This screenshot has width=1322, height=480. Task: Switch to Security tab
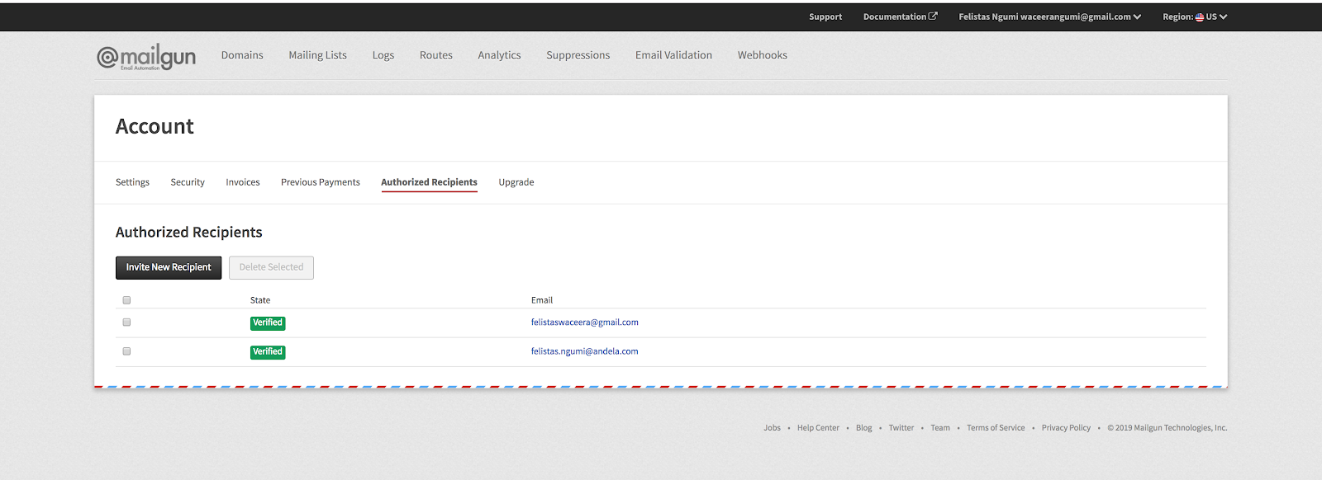(x=188, y=182)
